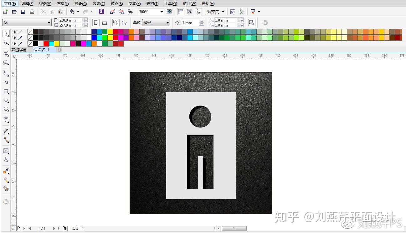Click the 贴齐(T) snap button

click(214, 12)
